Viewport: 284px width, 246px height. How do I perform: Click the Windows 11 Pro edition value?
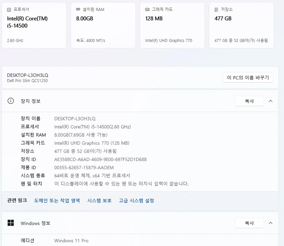pyautogui.click(x=71, y=241)
